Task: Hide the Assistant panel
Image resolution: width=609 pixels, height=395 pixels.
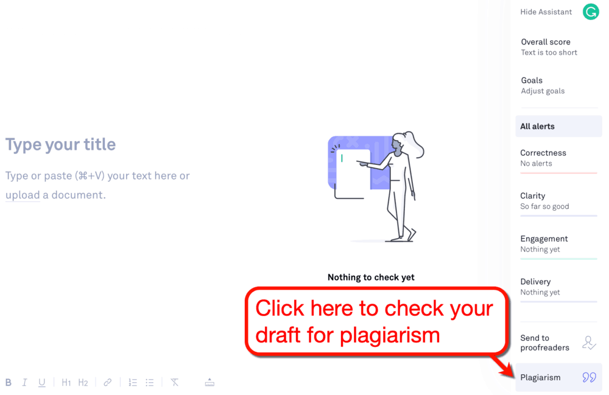Action: (x=546, y=12)
